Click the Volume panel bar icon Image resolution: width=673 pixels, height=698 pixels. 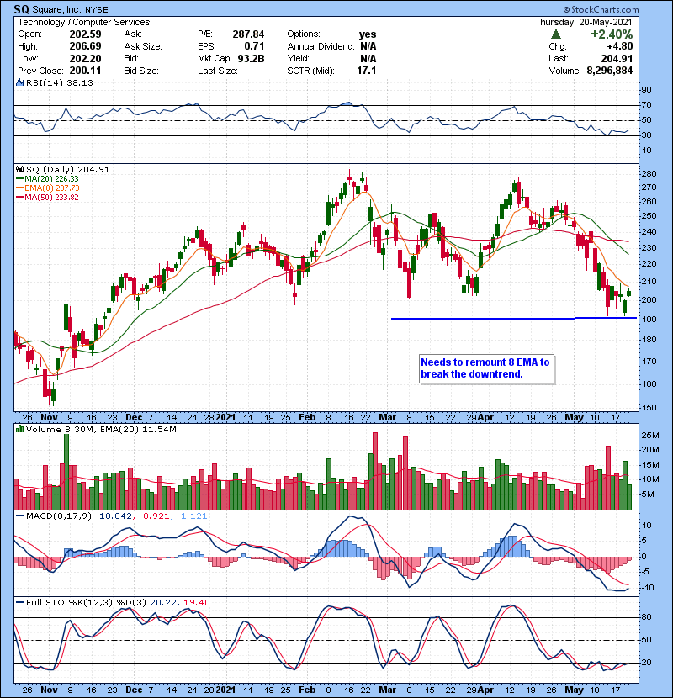click(20, 429)
